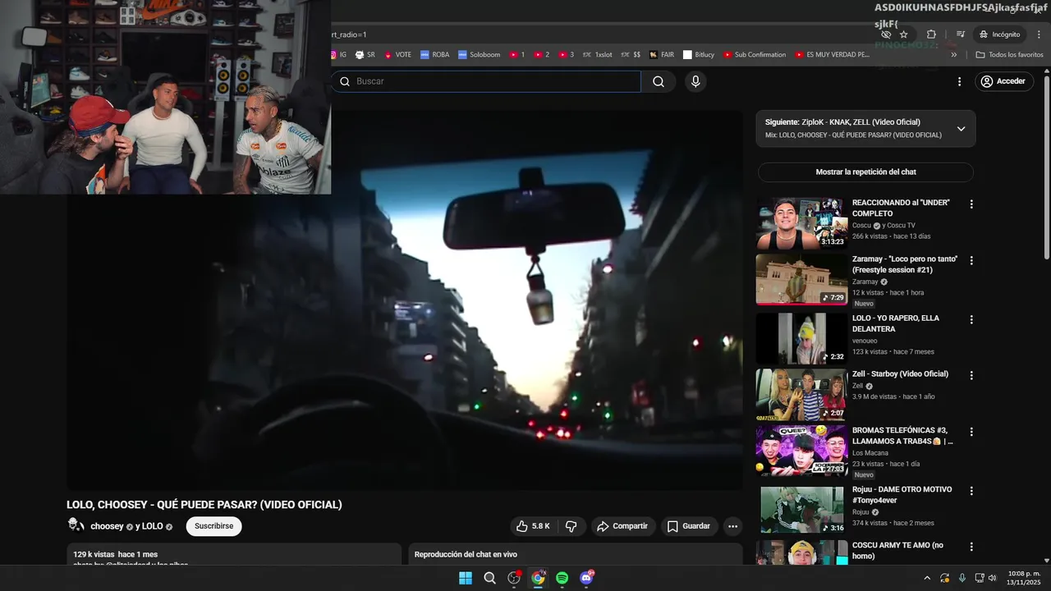This screenshot has height=591, width=1051.
Task: Open the IG bookmark
Action: pyautogui.click(x=338, y=55)
